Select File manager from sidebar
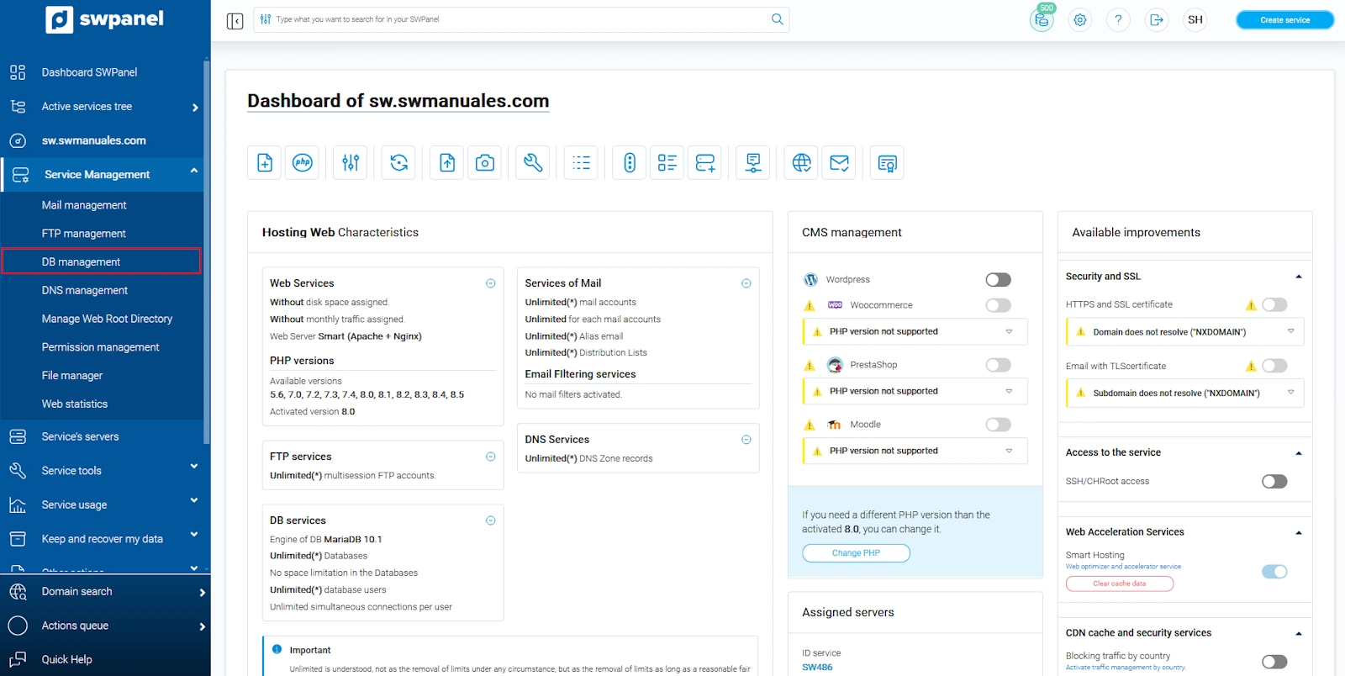The width and height of the screenshot is (1345, 676). pos(72,376)
